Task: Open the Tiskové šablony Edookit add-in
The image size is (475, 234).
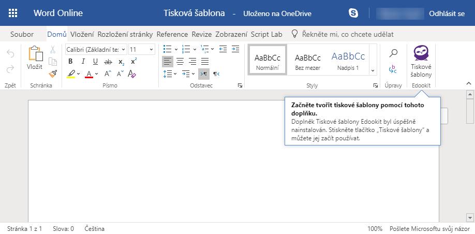Action: (421, 62)
